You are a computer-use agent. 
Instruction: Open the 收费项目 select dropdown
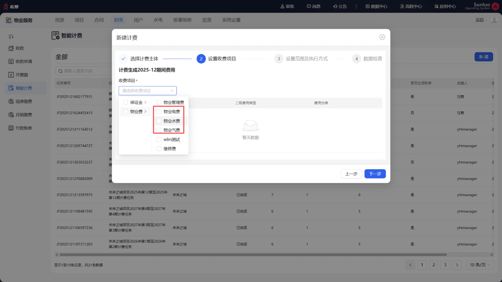[147, 91]
